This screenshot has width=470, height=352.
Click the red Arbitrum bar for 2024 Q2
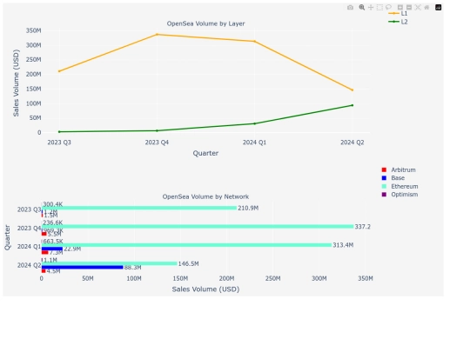pos(44,271)
